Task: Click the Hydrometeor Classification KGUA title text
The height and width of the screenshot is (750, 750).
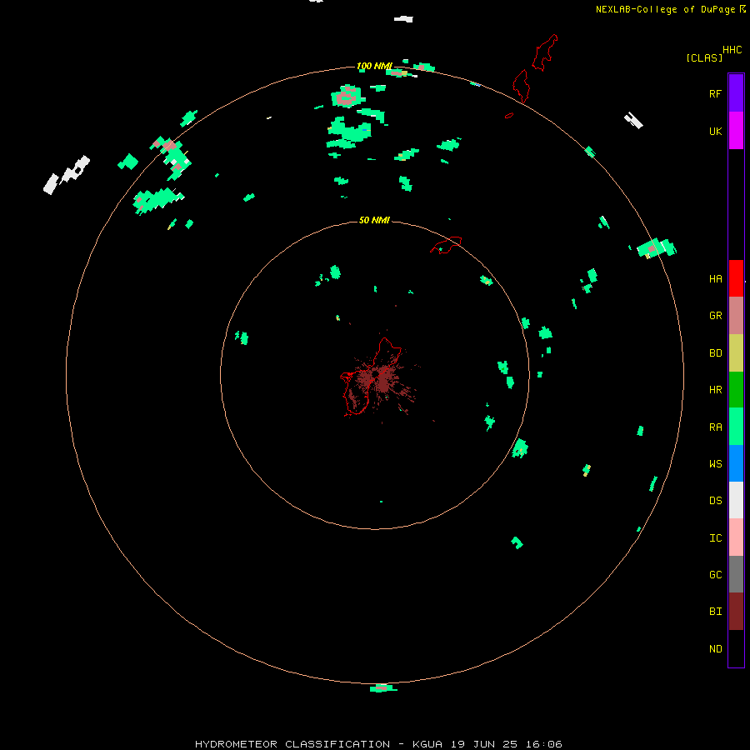Action: point(378,744)
